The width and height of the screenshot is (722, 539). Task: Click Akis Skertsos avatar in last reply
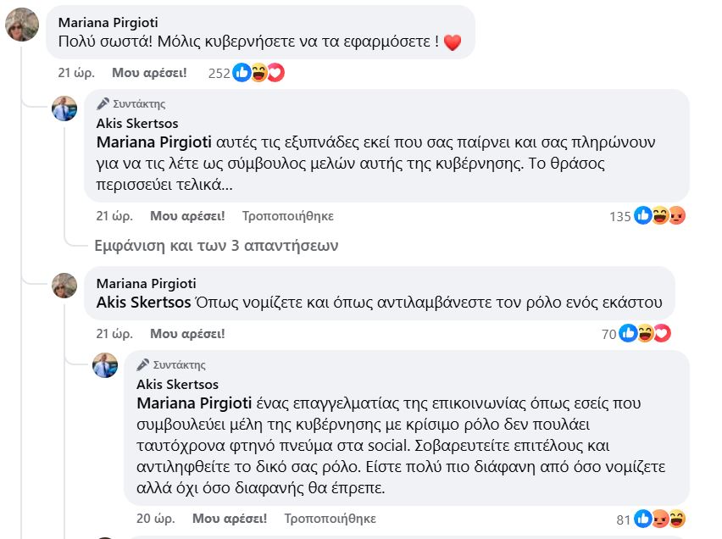(x=105, y=365)
